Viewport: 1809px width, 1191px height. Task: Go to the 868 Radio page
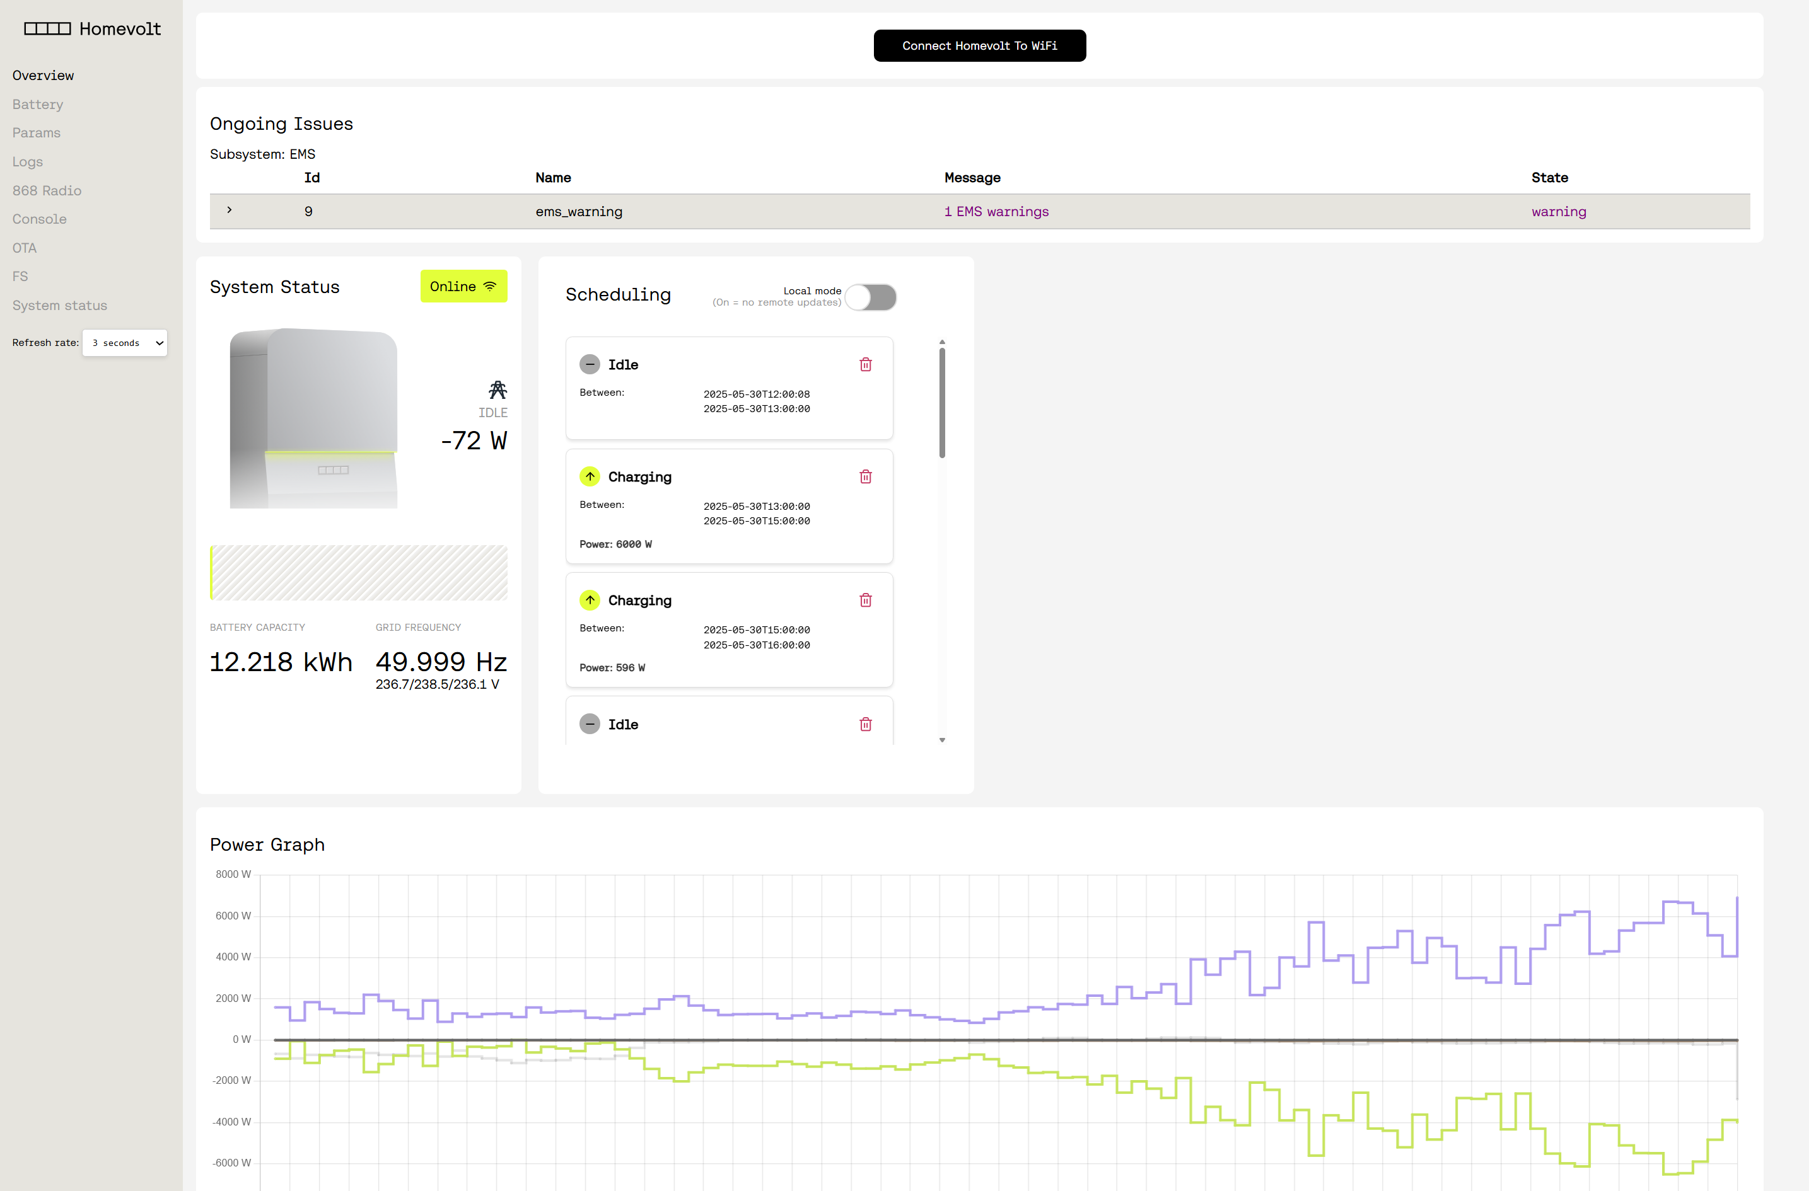click(47, 191)
